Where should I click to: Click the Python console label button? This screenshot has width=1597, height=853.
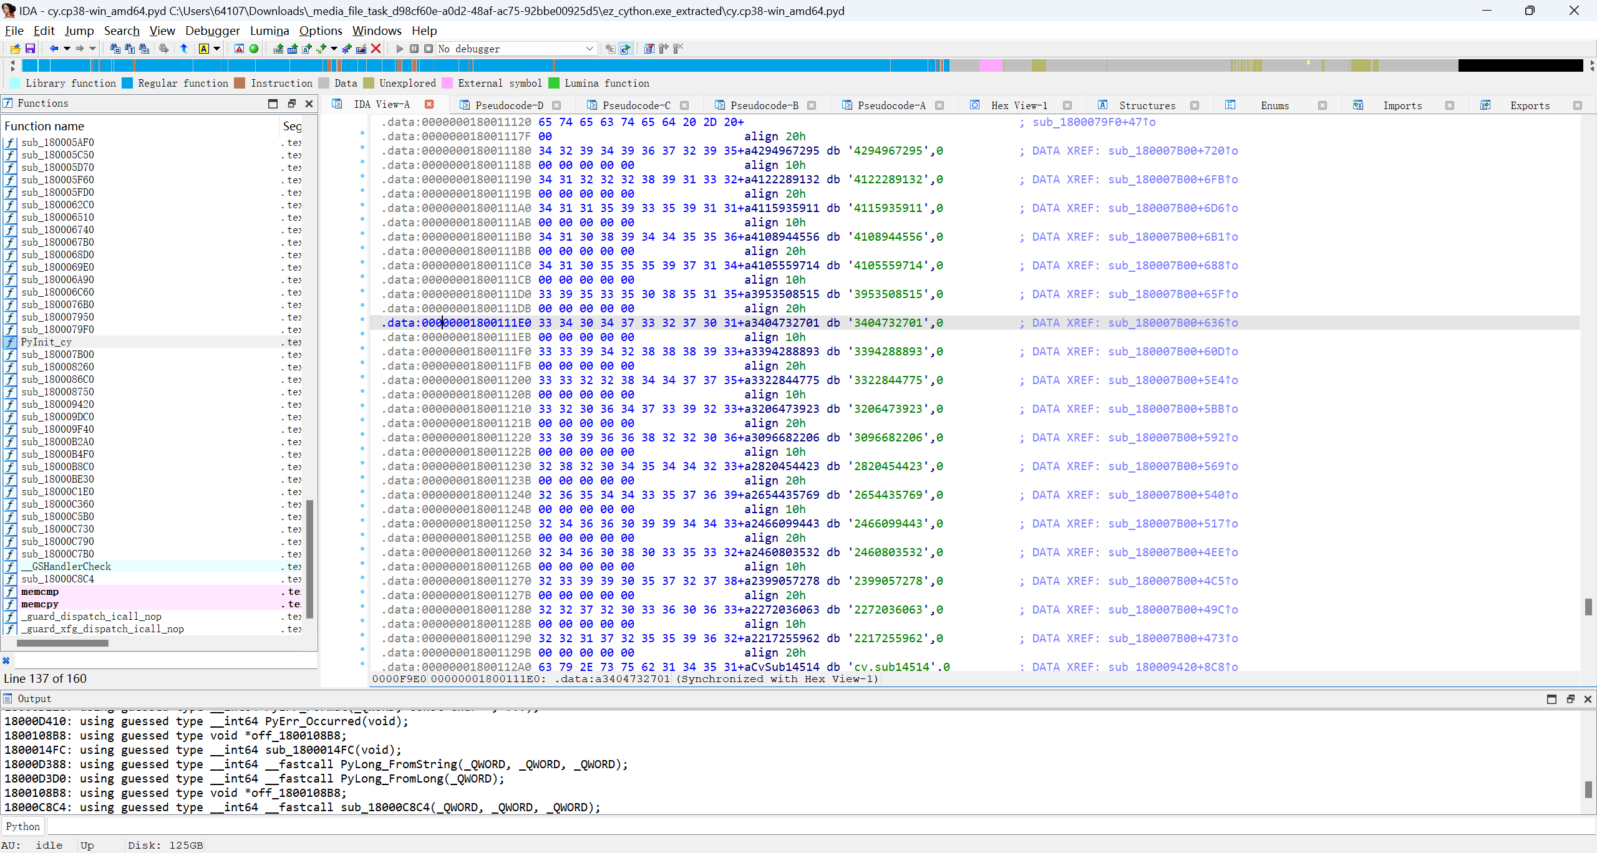click(23, 826)
